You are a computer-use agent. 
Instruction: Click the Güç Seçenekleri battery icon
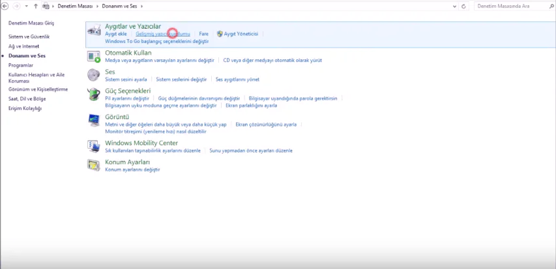[94, 94]
